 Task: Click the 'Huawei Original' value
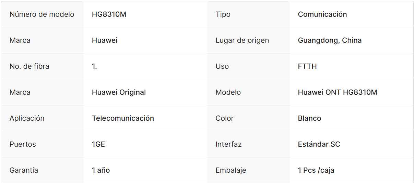tap(119, 92)
